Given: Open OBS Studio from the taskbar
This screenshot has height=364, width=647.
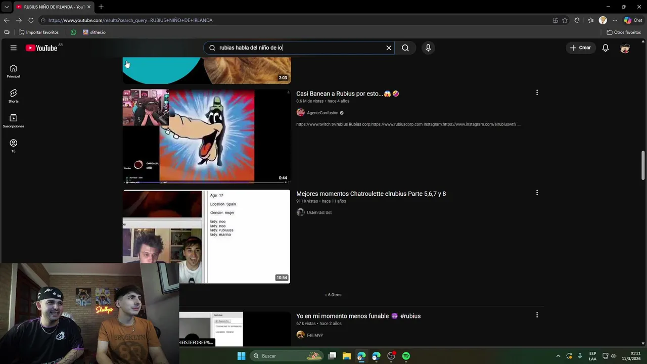Looking at the screenshot, I should click(x=391, y=356).
